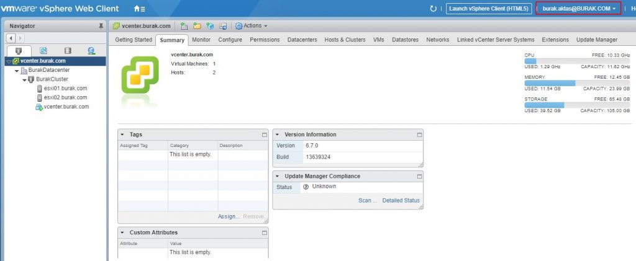Click Detailed Status link
This screenshot has width=636, height=261.
[401, 200]
